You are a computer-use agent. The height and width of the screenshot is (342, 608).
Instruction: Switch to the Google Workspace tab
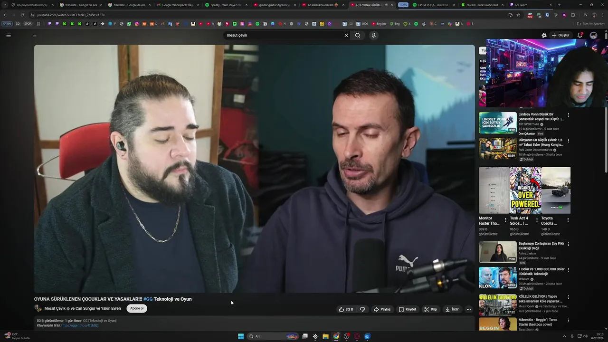[x=178, y=5]
